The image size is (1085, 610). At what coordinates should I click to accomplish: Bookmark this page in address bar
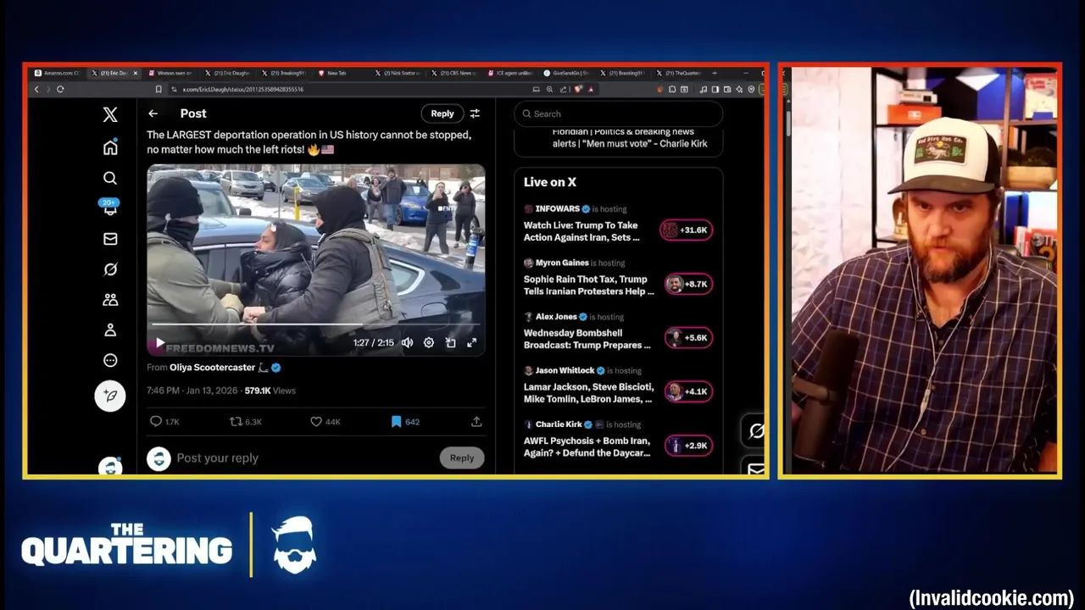pos(159,89)
